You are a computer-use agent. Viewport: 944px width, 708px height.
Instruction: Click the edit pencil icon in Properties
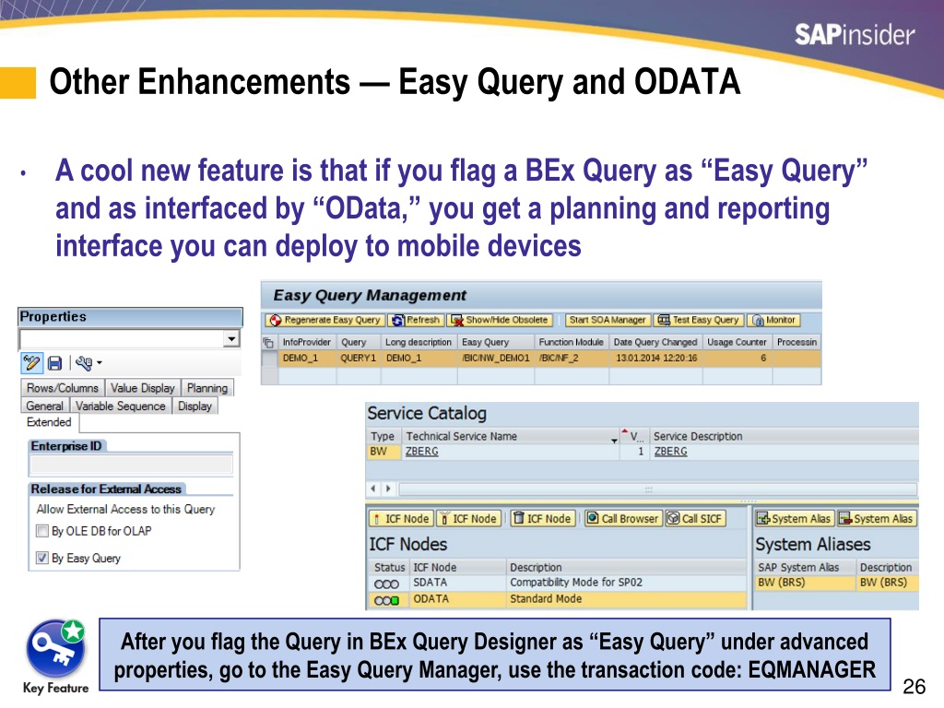pos(31,363)
